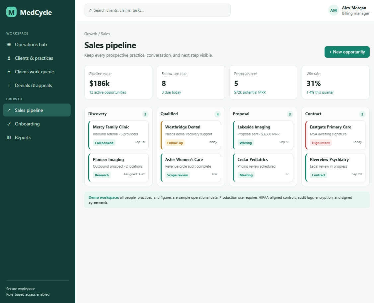Click the Discovery column count badge
Viewport: 374px width, 303px height.
click(x=145, y=114)
